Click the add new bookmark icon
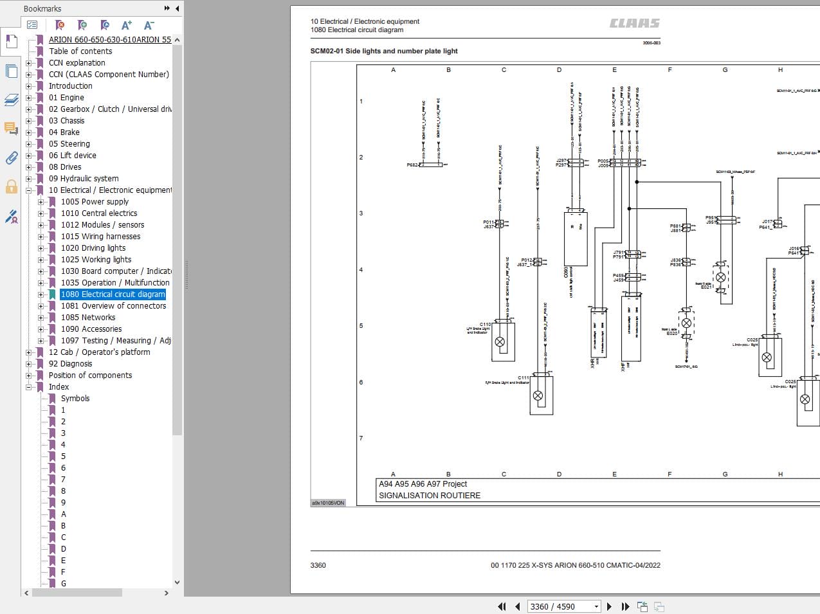This screenshot has width=820, height=614. pyautogui.click(x=82, y=25)
